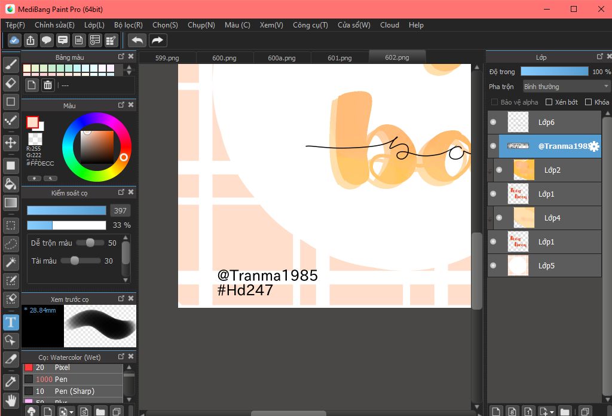Enable the Xén bớt checkbox

pos(549,102)
